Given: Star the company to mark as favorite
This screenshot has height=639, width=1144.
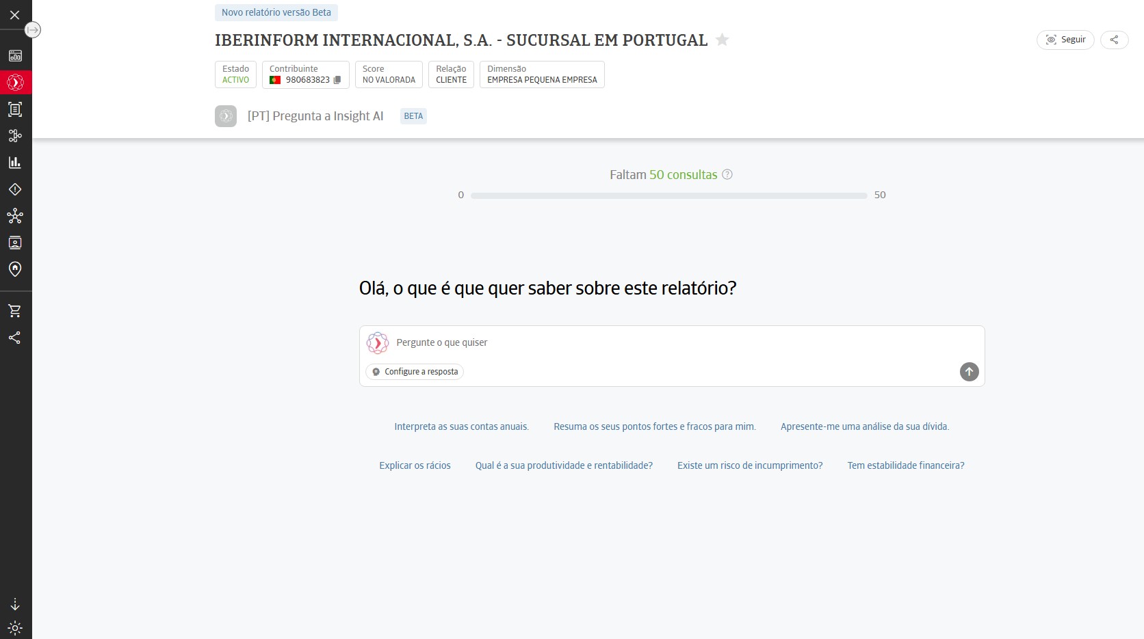Looking at the screenshot, I should [722, 40].
